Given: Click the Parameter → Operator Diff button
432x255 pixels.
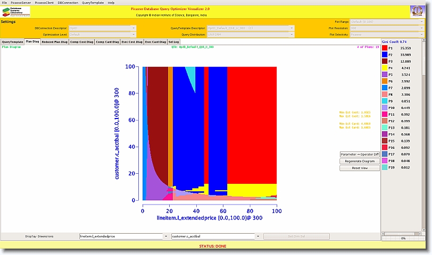Looking at the screenshot, I should point(359,155).
